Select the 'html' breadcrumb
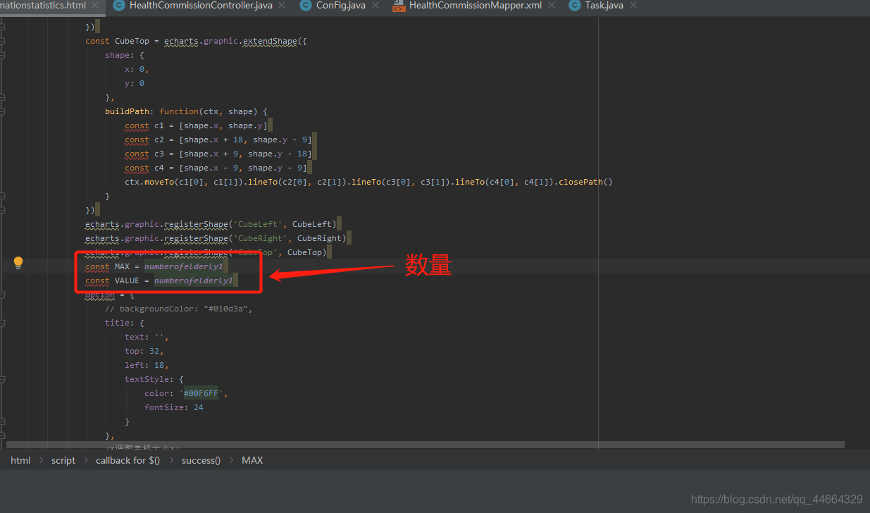This screenshot has width=870, height=513. click(x=20, y=460)
